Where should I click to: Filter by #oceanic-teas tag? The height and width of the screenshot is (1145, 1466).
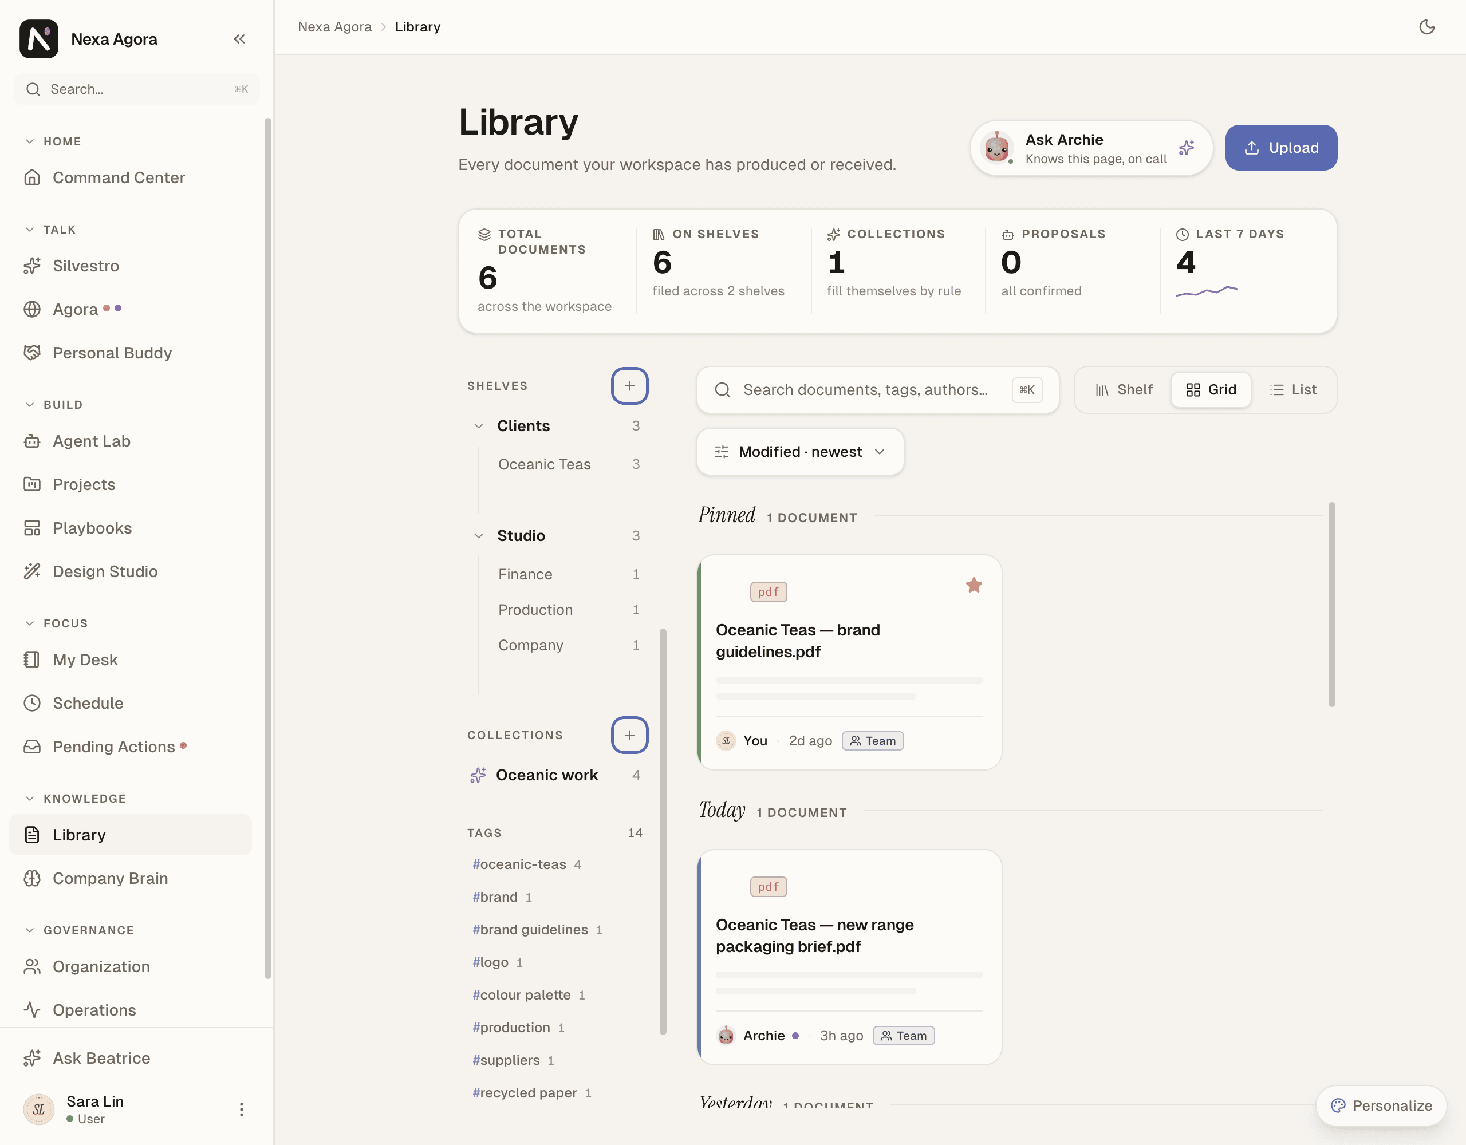click(x=526, y=864)
